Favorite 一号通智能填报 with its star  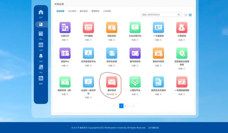184,94
